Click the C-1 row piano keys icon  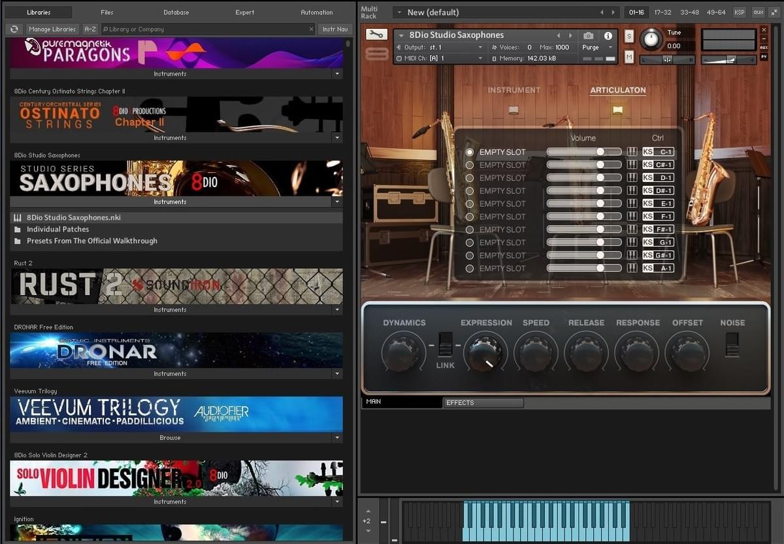pyautogui.click(x=632, y=152)
